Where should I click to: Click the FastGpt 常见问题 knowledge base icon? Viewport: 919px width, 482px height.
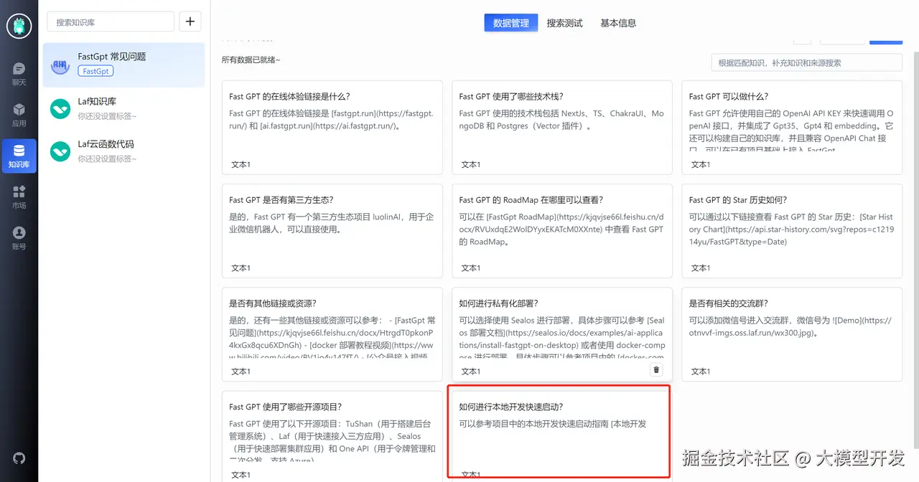pos(60,65)
